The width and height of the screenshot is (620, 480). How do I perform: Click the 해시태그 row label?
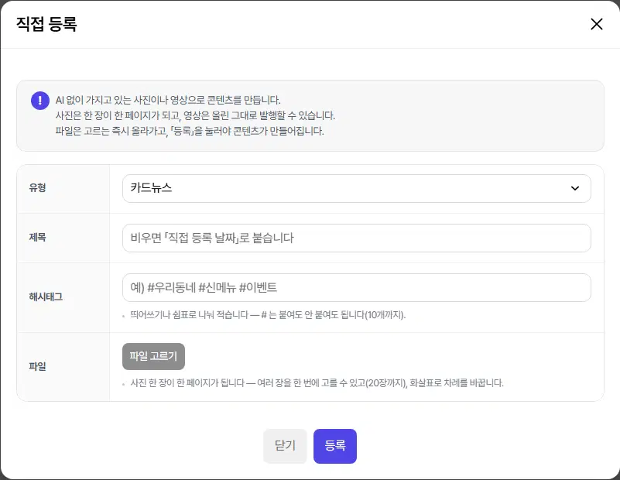tap(46, 297)
